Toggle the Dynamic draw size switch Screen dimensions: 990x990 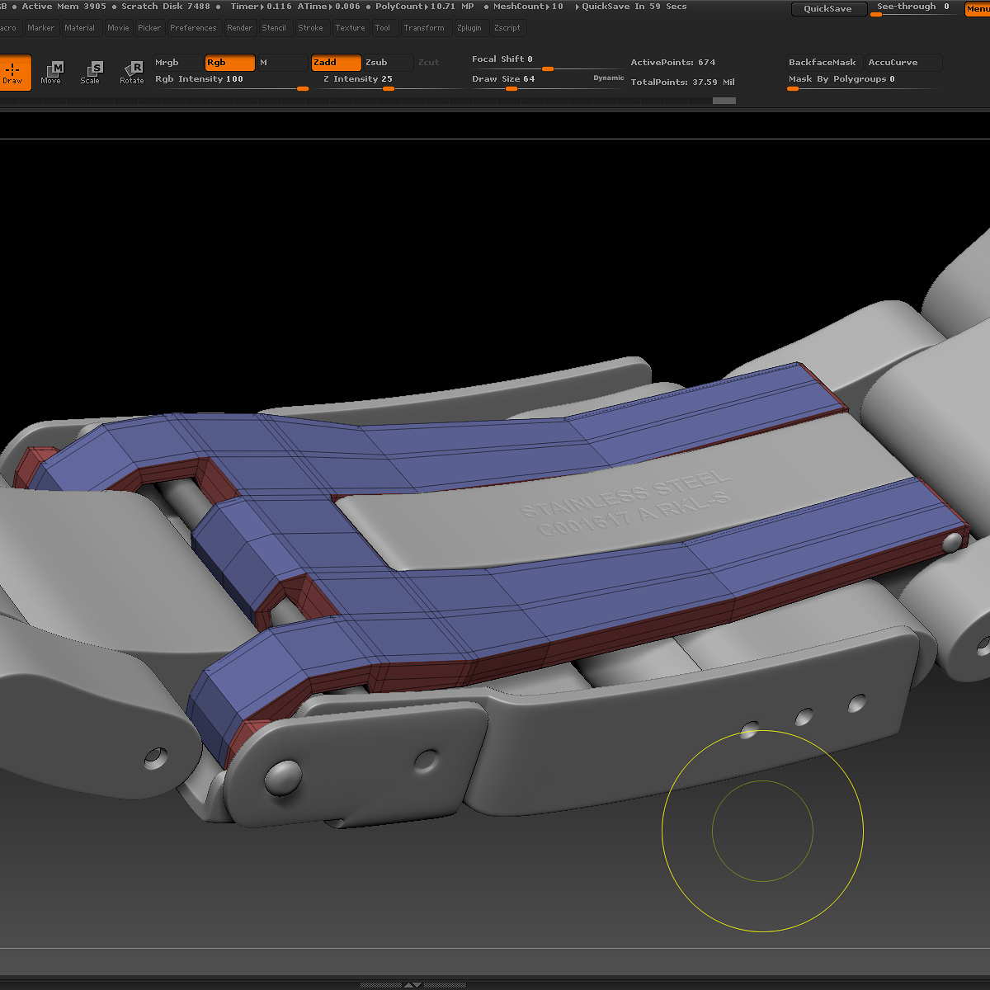609,78
